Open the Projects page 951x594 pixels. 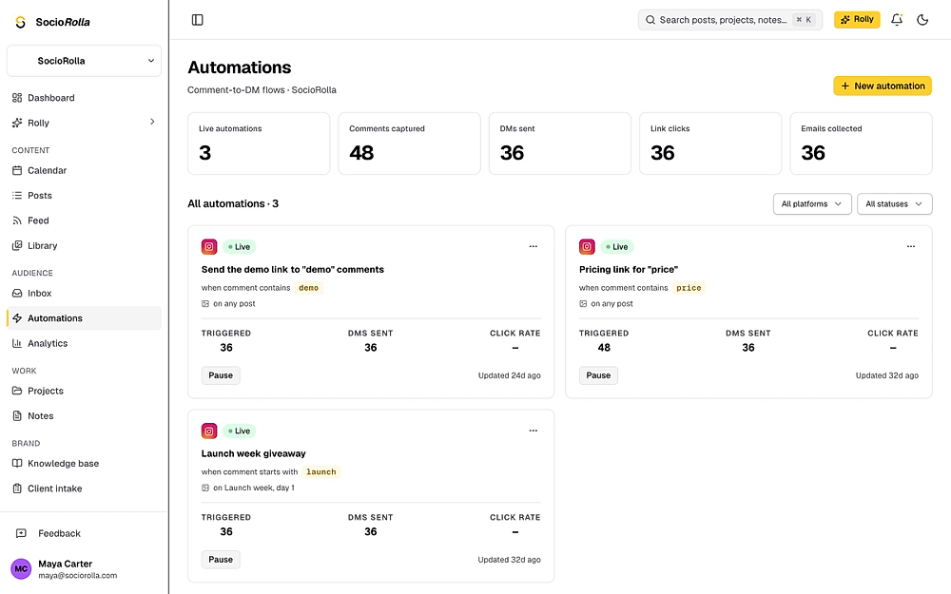coord(85,391)
